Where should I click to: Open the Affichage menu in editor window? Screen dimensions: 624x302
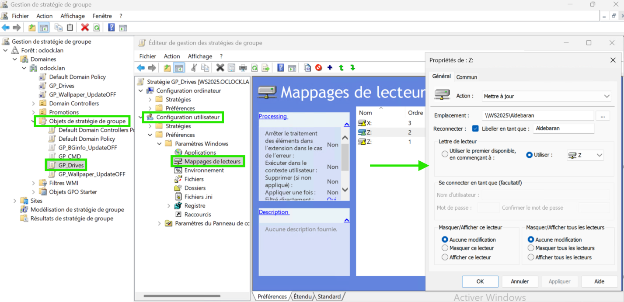(x=200, y=56)
